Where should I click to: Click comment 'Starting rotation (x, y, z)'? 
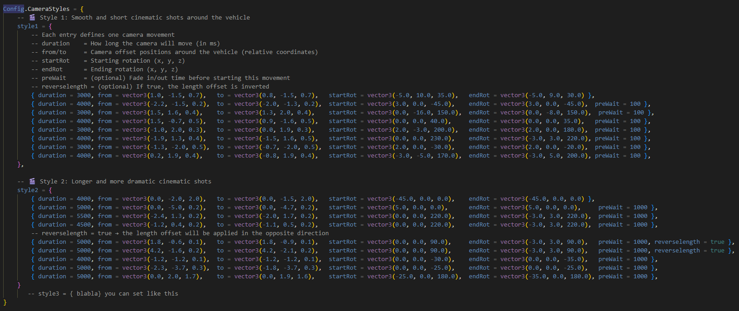pos(138,61)
